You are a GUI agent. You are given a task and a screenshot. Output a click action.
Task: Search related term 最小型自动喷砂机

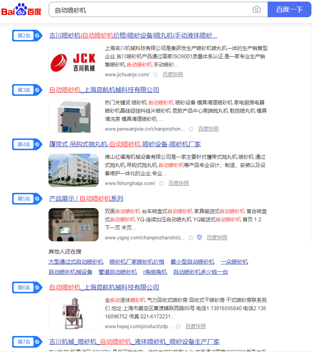tap(192, 262)
